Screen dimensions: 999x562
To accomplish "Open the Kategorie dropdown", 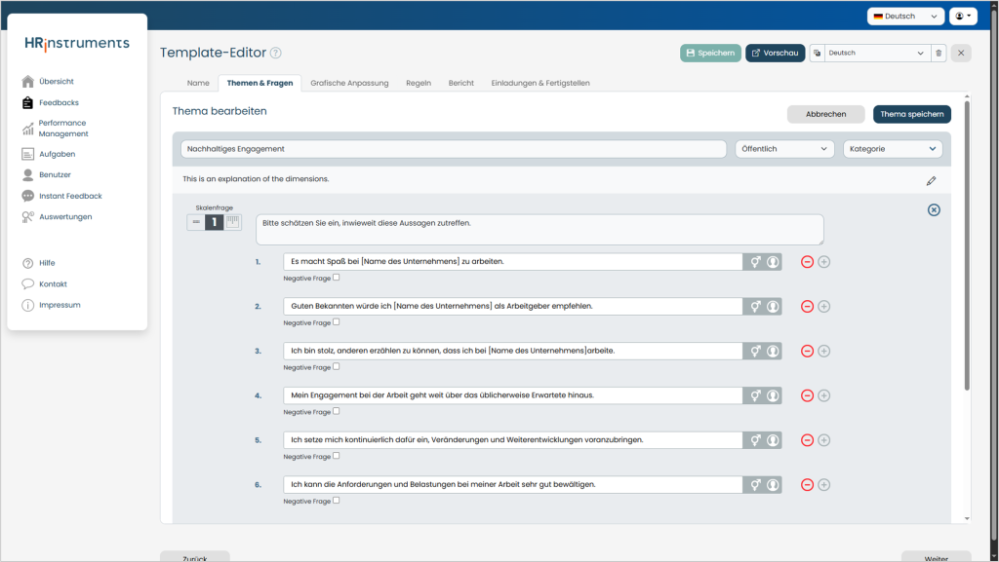I will tap(893, 149).
